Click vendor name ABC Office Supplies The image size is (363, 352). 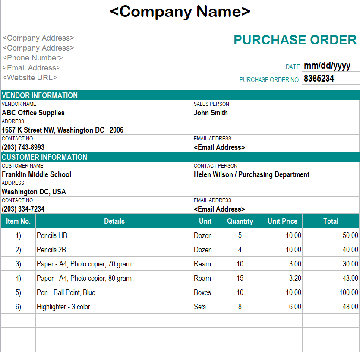point(33,113)
